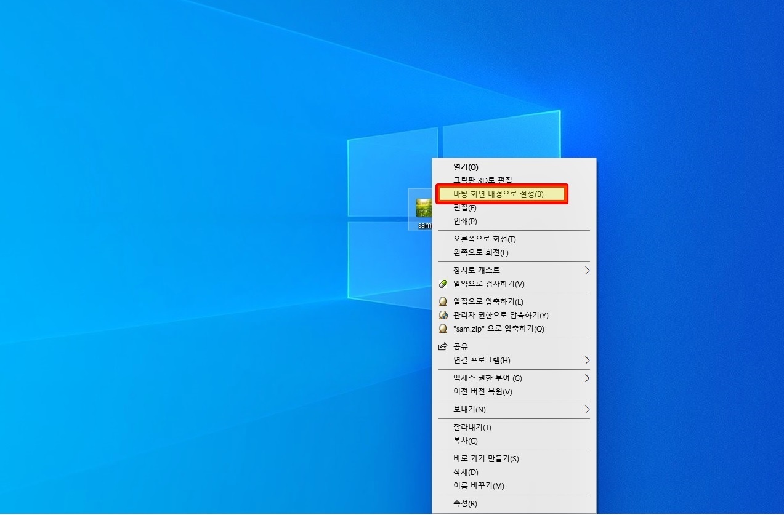The height and width of the screenshot is (515, 784).
Task: Open 액세스 권한 부여 (G) submenu
Action: [514, 378]
